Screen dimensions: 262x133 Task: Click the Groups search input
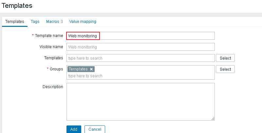click(x=140, y=76)
